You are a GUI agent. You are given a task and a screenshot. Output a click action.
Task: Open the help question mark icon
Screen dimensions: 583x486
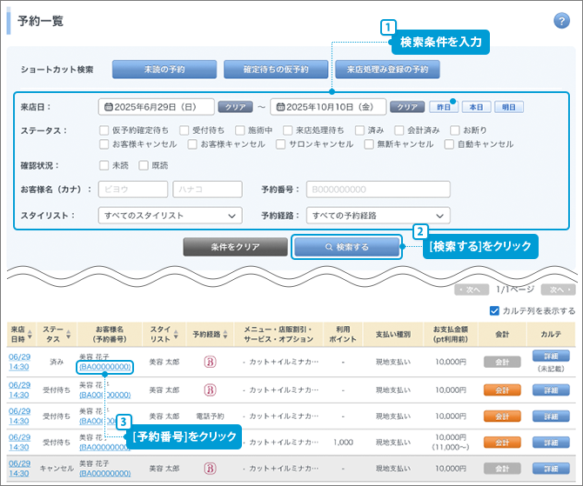coord(561,22)
